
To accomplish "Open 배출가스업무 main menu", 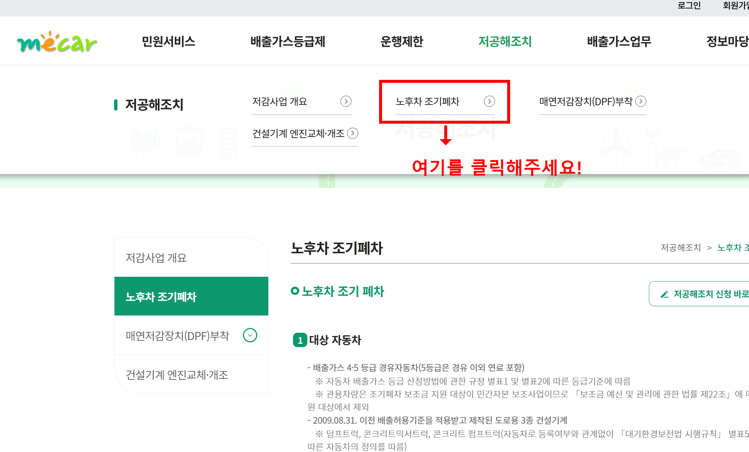I will tap(619, 42).
